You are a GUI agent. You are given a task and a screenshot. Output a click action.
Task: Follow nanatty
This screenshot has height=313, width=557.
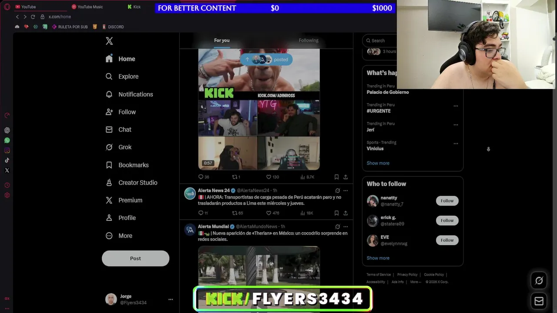447,201
